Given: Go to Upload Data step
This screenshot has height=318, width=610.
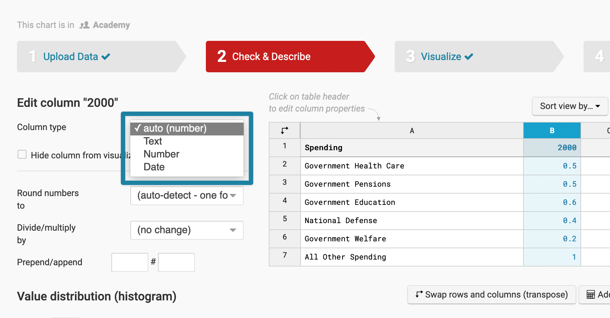Looking at the screenshot, I should 71,57.
